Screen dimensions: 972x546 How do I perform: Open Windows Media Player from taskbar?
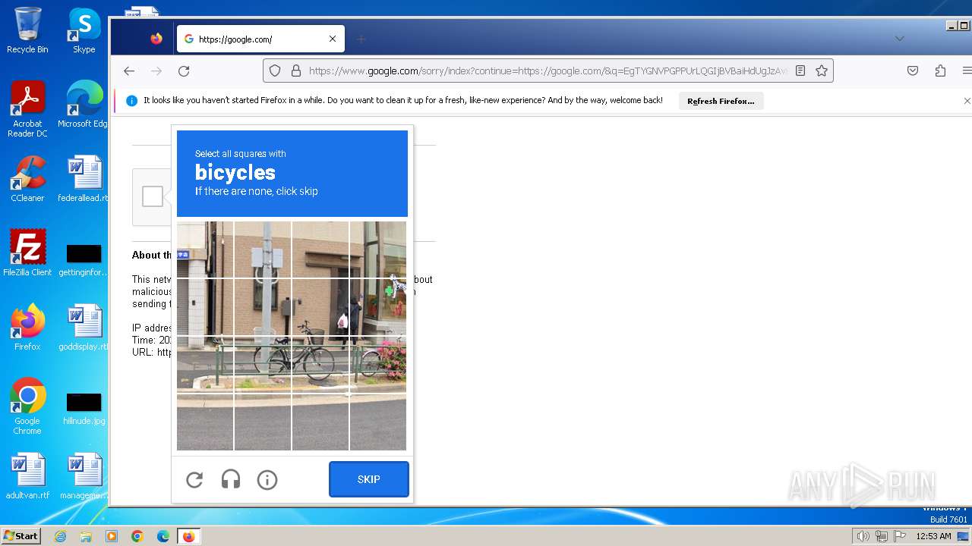point(112,536)
